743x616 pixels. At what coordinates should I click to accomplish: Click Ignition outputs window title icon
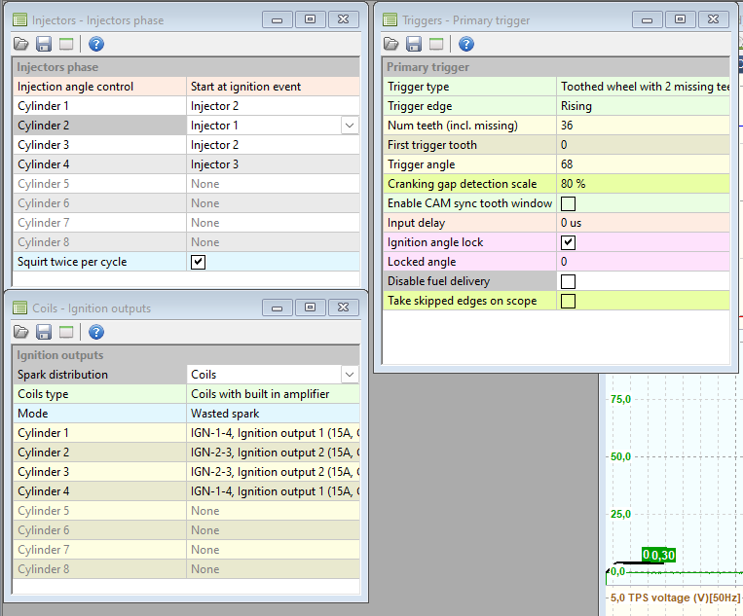point(19,308)
